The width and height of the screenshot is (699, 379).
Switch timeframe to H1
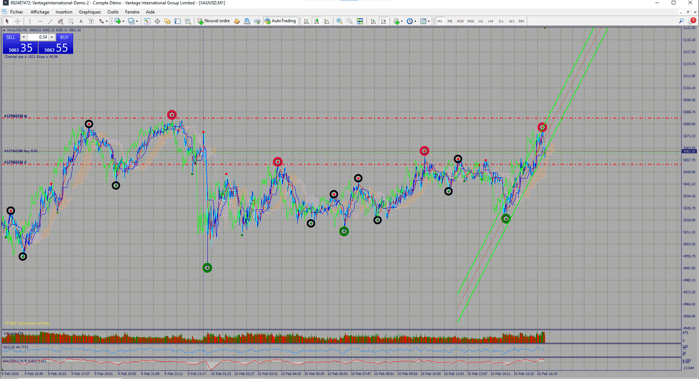[481, 21]
